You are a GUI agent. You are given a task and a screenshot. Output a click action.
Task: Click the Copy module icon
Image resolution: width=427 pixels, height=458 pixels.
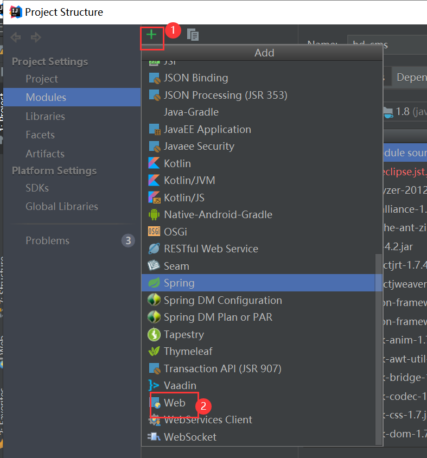click(x=193, y=35)
